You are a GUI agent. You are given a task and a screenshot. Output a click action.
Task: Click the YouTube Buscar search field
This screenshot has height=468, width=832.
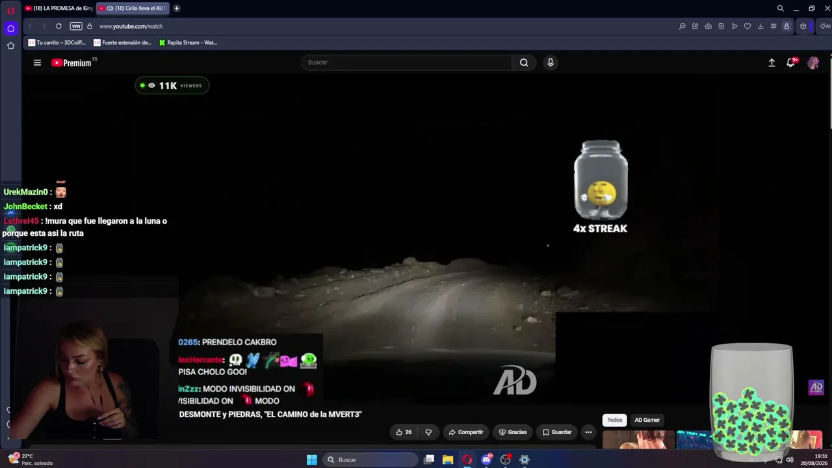pyautogui.click(x=406, y=62)
